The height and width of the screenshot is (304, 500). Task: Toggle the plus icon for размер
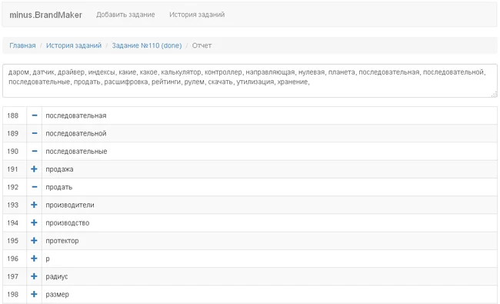pyautogui.click(x=34, y=294)
